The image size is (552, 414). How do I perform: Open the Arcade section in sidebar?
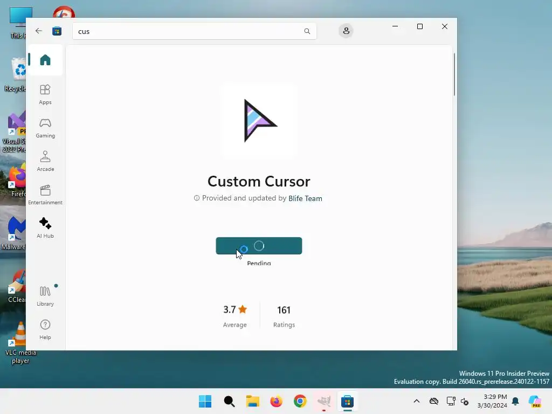pyautogui.click(x=45, y=161)
